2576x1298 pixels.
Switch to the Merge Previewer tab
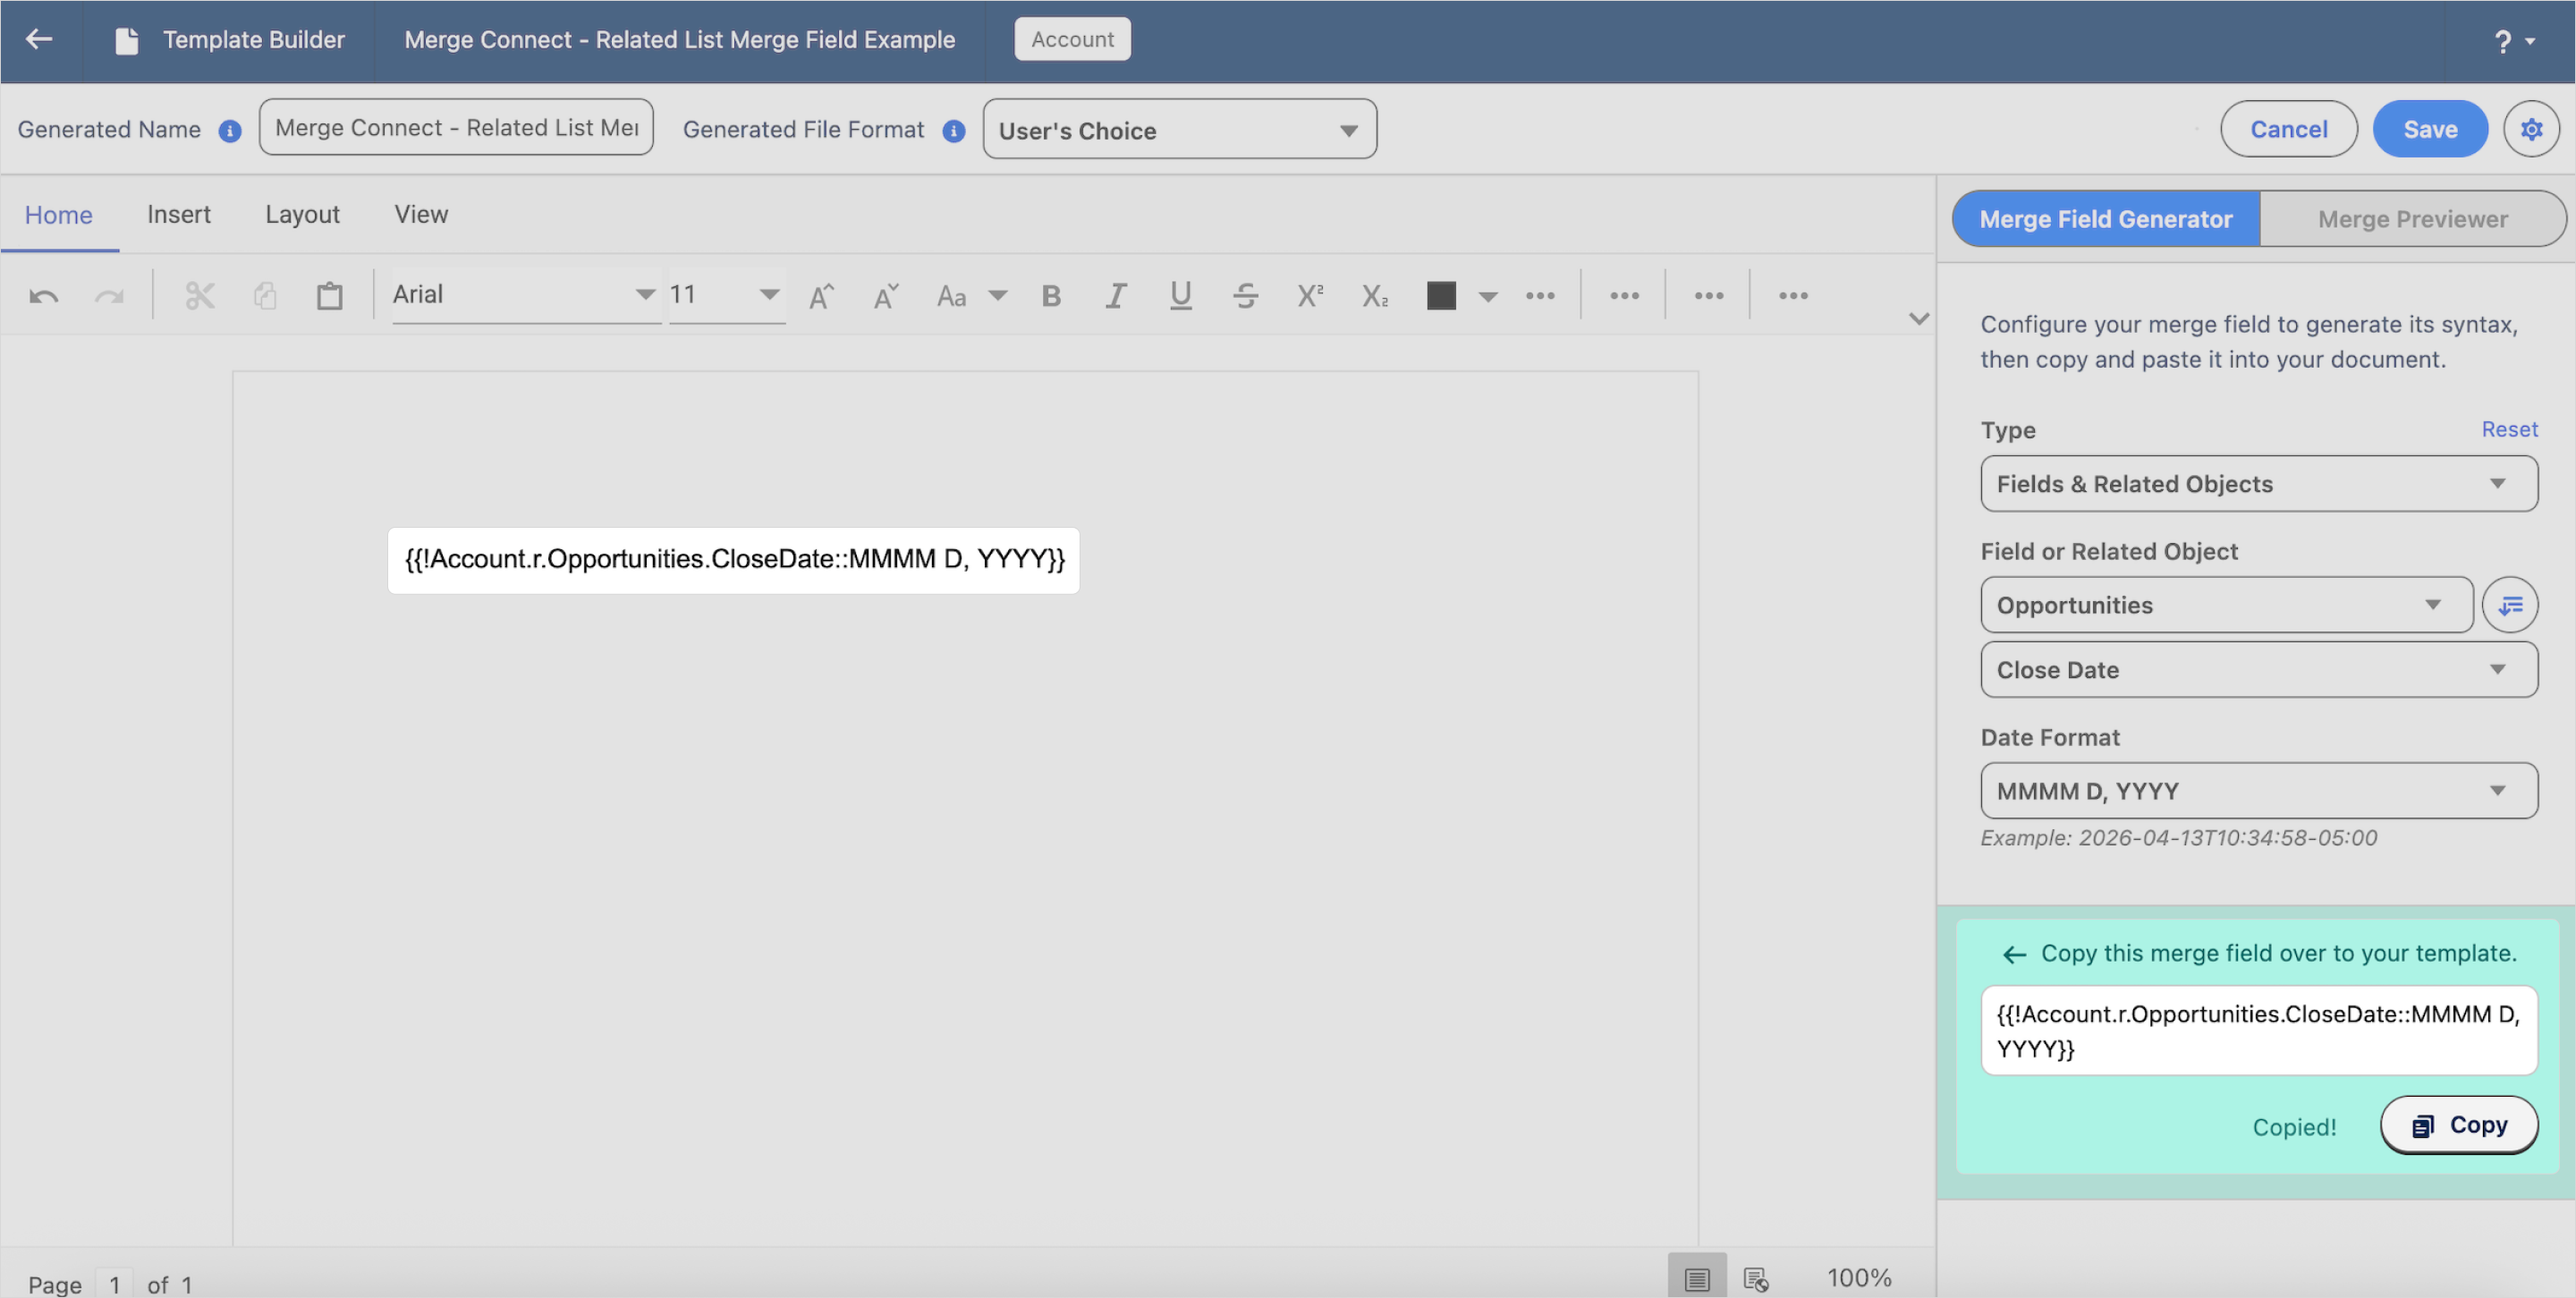coord(2412,219)
